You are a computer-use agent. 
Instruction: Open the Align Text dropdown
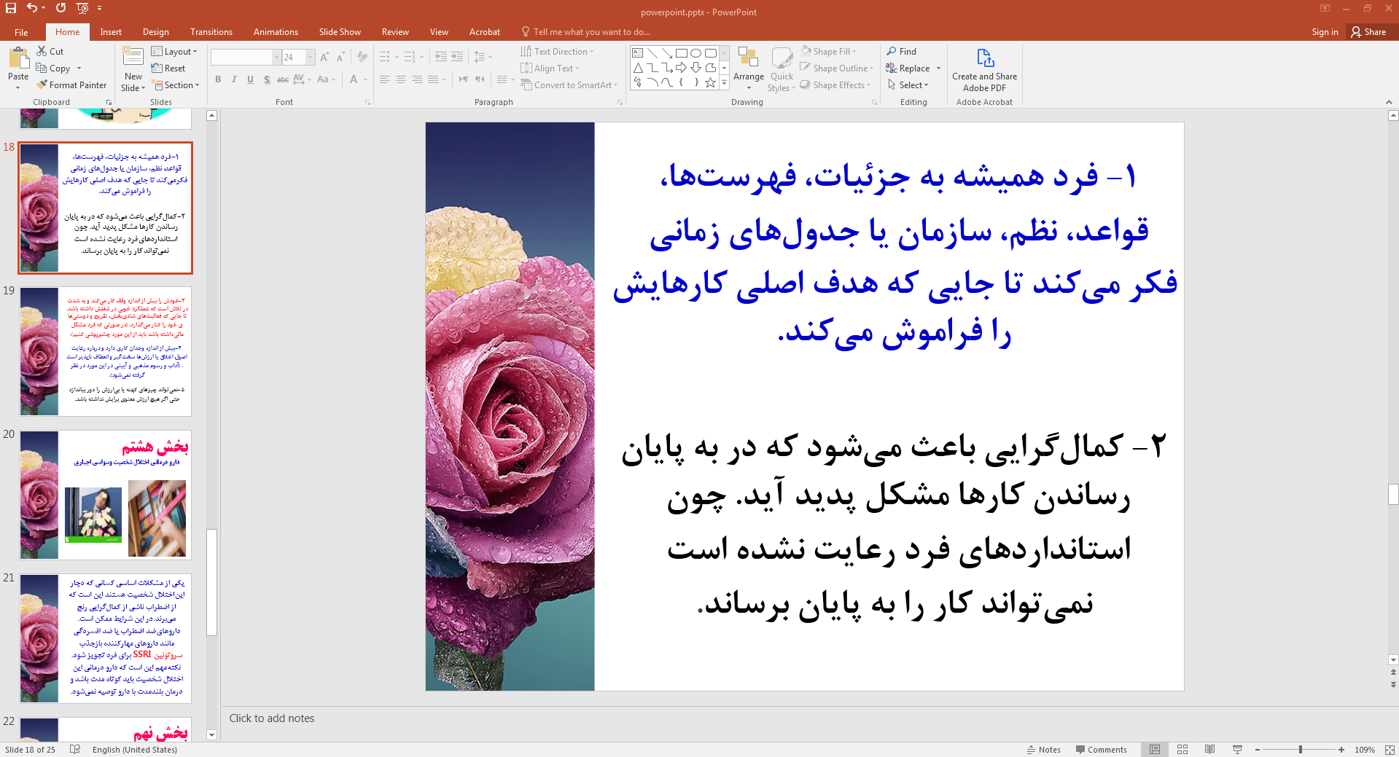(x=550, y=68)
